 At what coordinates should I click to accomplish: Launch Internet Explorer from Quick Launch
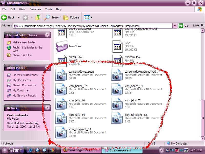pos(30,150)
